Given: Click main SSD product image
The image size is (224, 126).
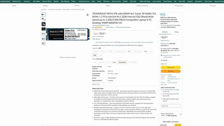Looking at the screenshot, I should pyautogui.click(x=68, y=34).
